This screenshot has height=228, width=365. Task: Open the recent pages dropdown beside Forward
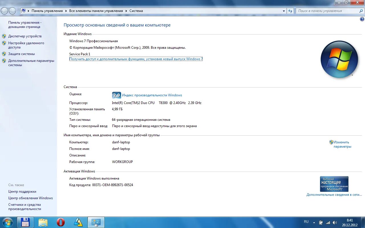point(18,11)
